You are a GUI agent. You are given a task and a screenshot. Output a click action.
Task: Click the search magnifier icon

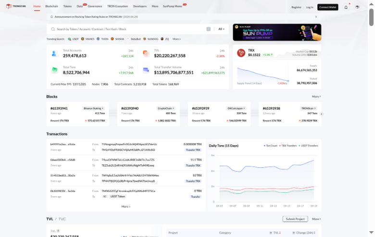coord(53,29)
